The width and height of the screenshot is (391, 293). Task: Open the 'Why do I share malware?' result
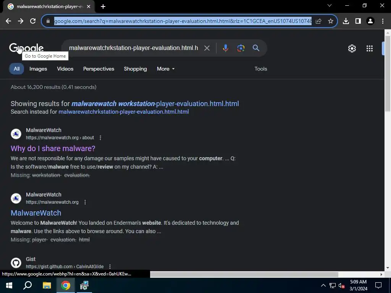click(53, 148)
